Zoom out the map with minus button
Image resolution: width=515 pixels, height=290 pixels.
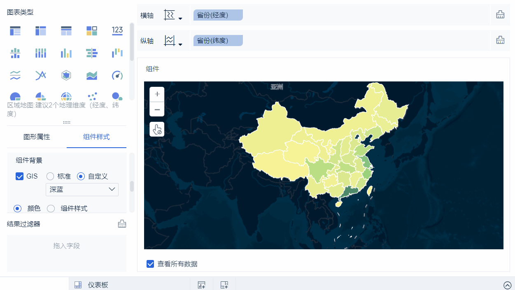[157, 109]
